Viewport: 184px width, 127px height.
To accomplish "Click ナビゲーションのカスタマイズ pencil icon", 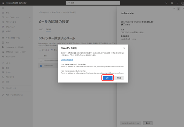I will (3, 95).
